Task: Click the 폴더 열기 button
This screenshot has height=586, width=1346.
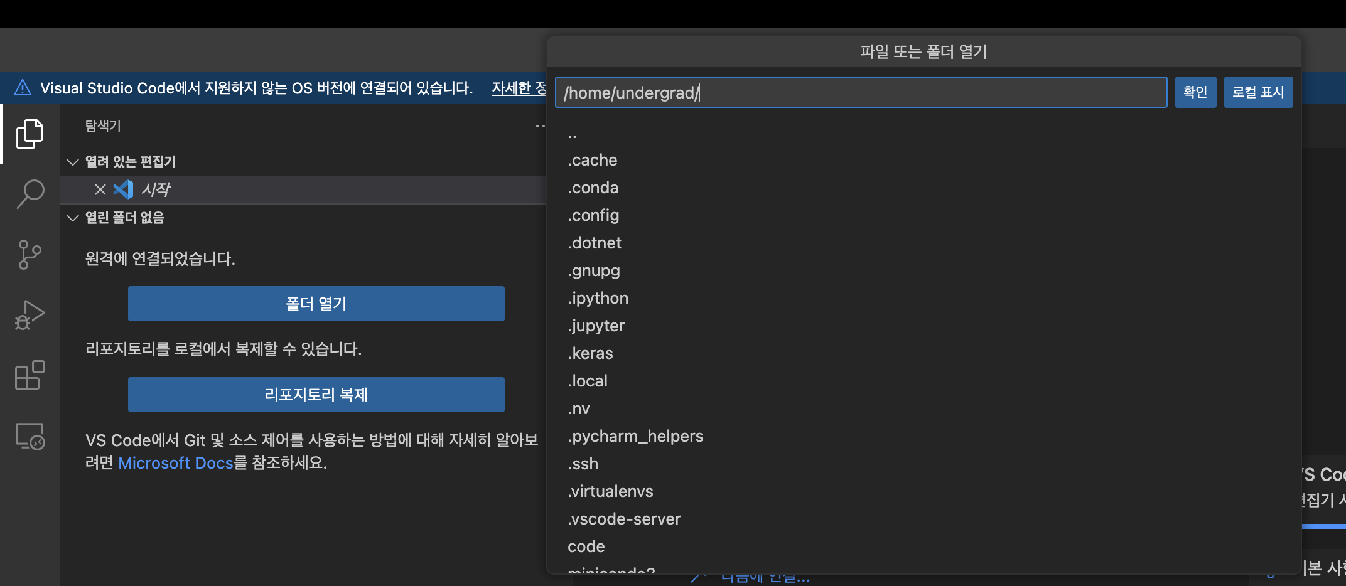Action: point(316,304)
